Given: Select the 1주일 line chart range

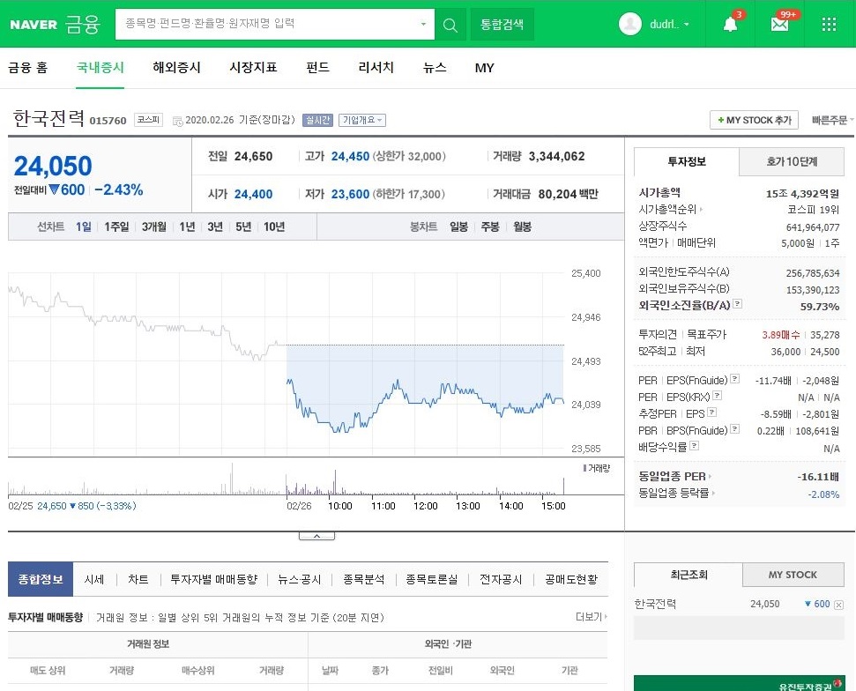Looking at the screenshot, I should coord(117,227).
